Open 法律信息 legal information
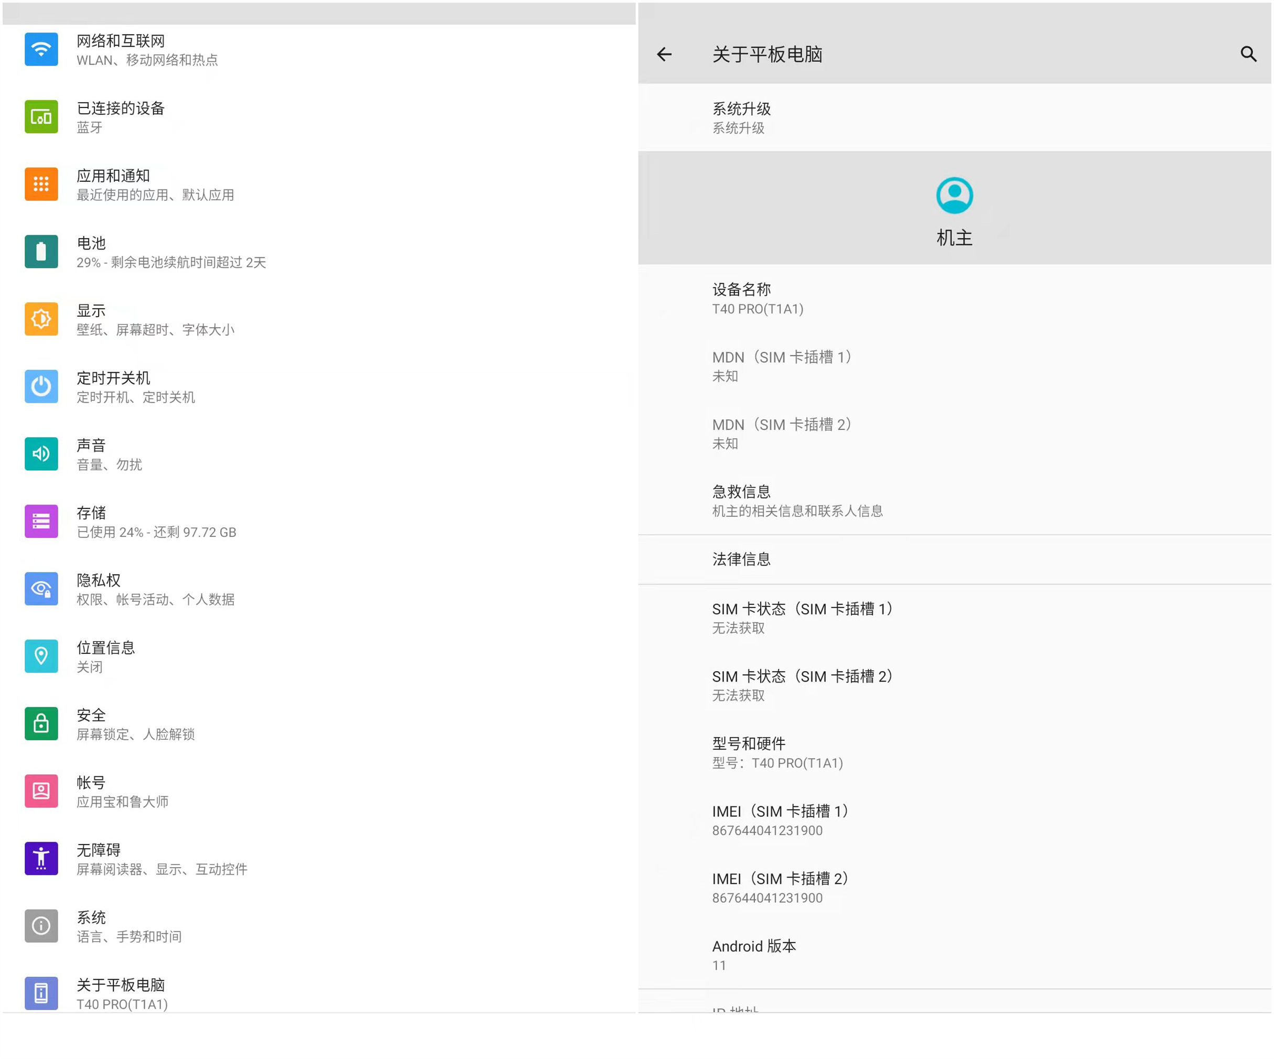The height and width of the screenshot is (1059, 1274). [x=954, y=559]
